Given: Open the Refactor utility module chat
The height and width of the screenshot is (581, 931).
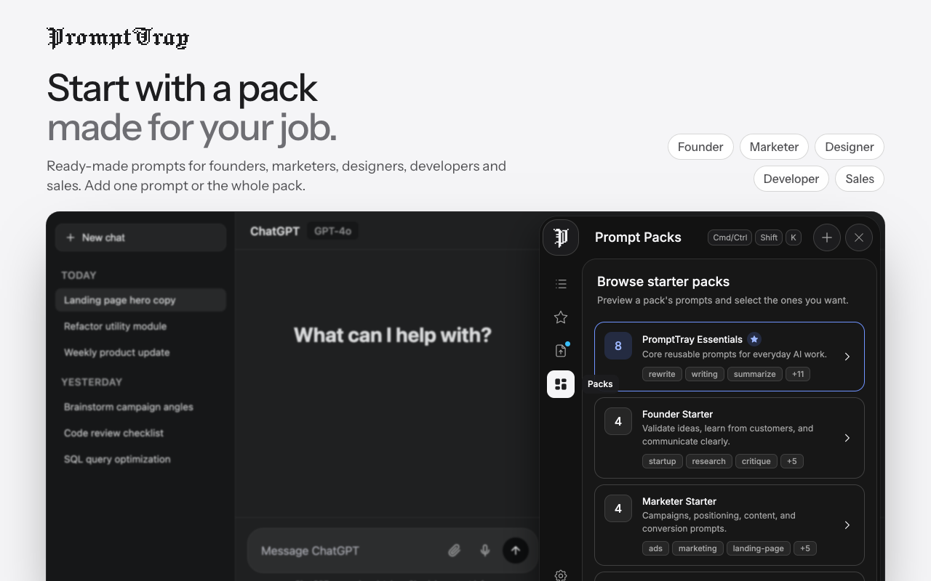Looking at the screenshot, I should tap(141, 326).
